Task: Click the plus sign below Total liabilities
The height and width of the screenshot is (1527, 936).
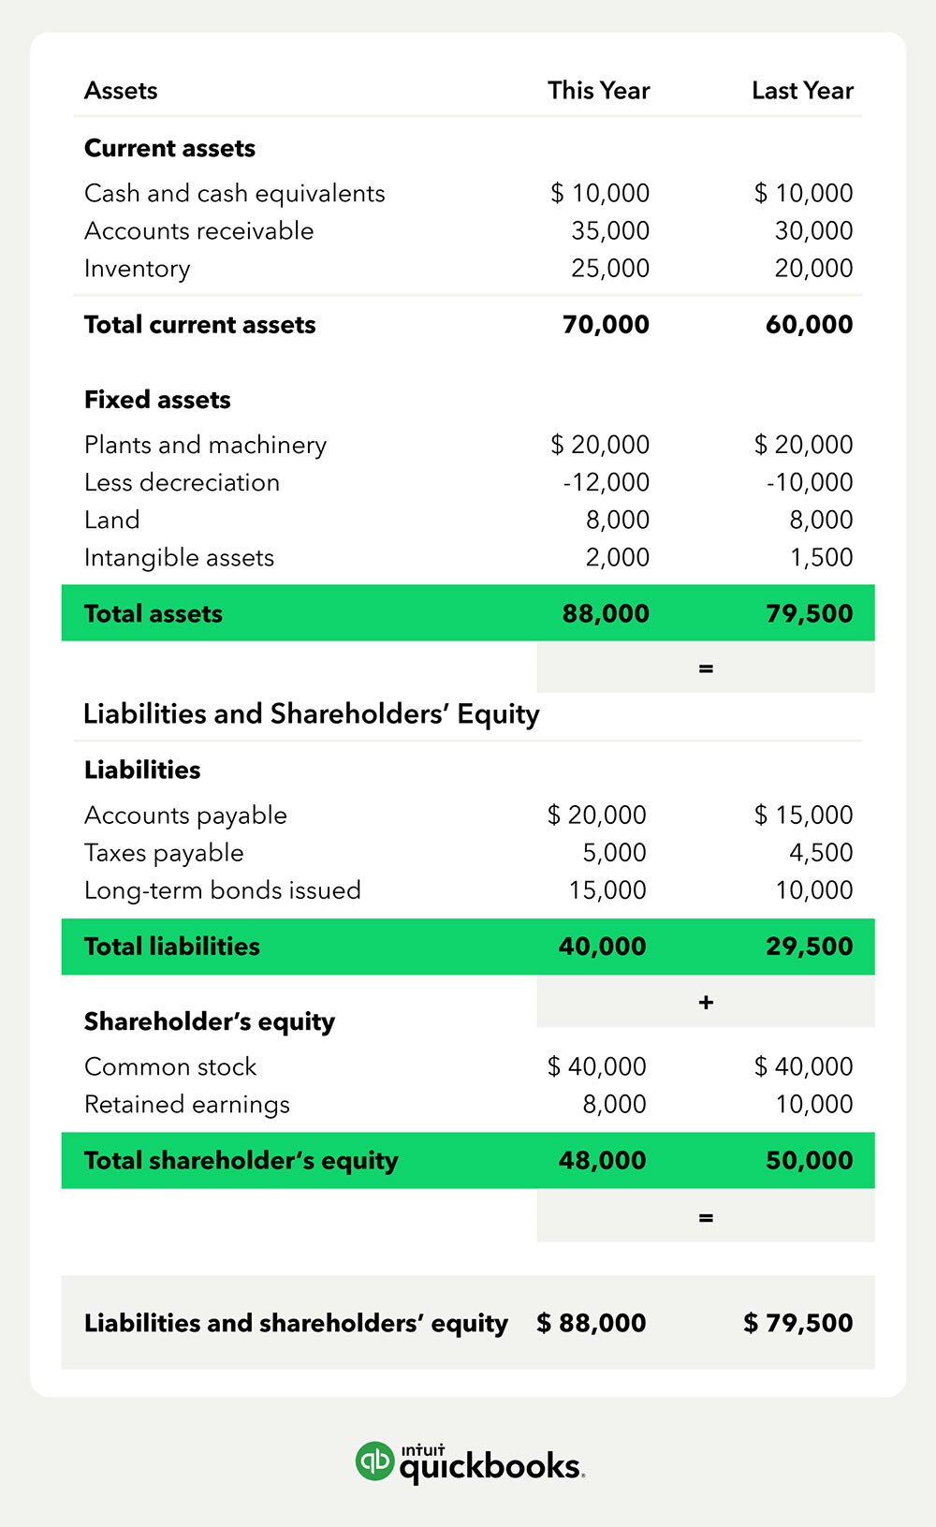Action: click(706, 1003)
